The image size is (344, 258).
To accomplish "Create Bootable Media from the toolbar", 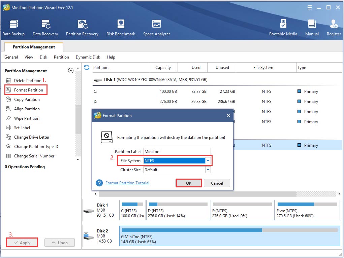I will pyautogui.click(x=283, y=28).
